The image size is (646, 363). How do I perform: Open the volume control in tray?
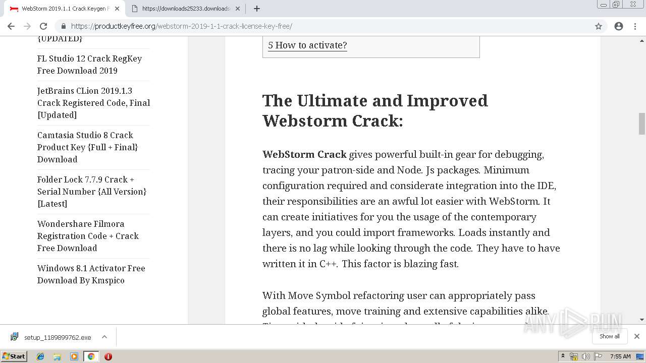point(585,356)
